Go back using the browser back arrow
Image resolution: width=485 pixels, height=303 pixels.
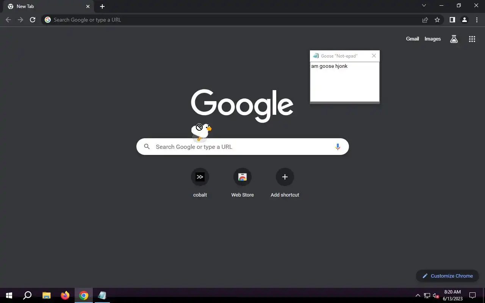pos(8,20)
